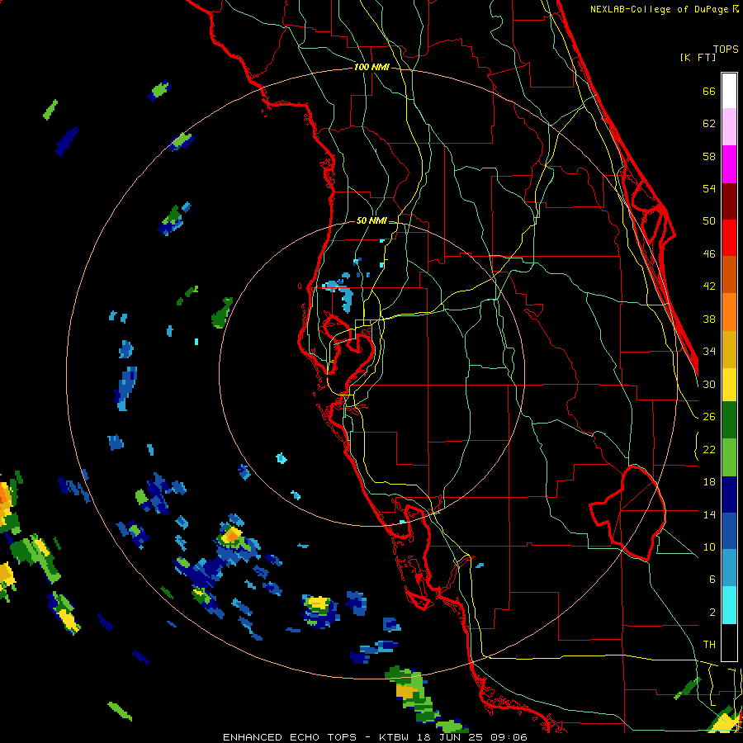
Task: Select the dark red (maroon) legend swatch
Action: (x=729, y=201)
